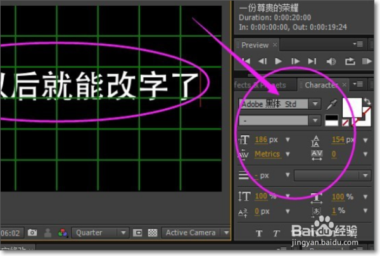This screenshot has width=380, height=256.
Task: Step forward one frame in Preview
Action: coord(295,61)
